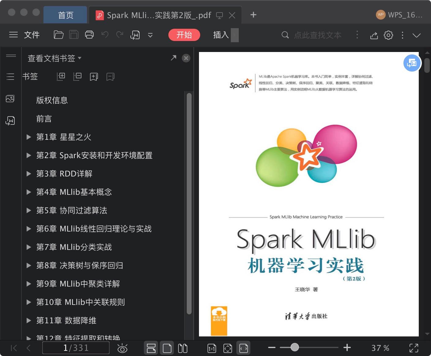Click the zoom slider handle
This screenshot has height=356, width=431.
(x=295, y=347)
